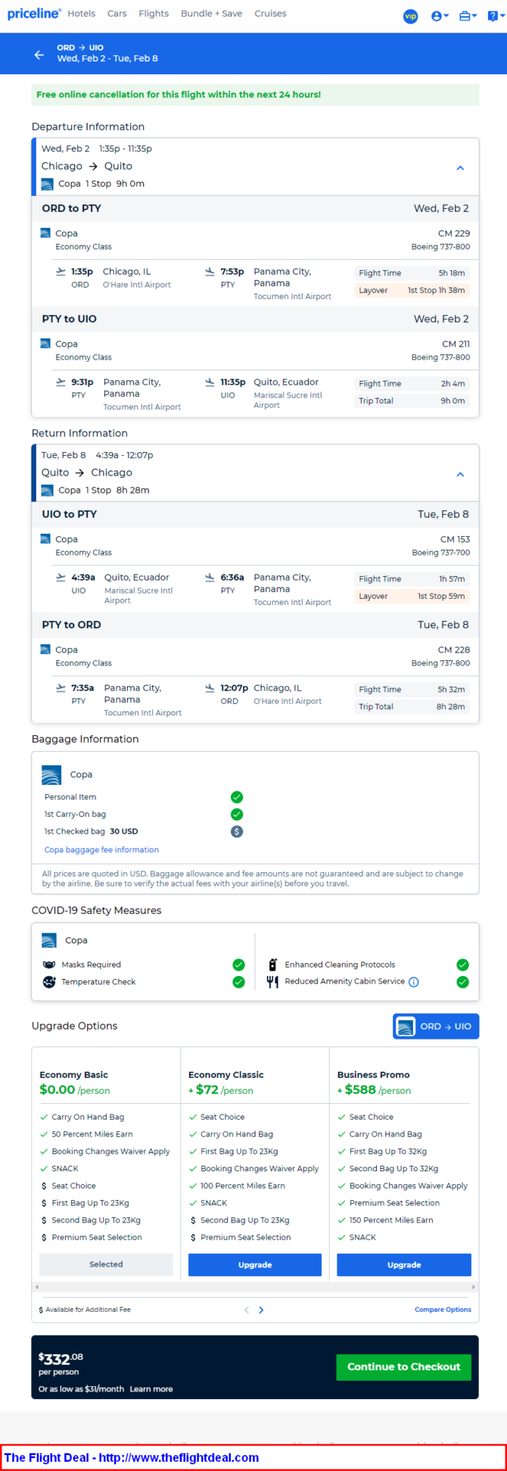Click the 1st Carry-On bag green checkmark
Screen dimensions: 507x1471
pyautogui.click(x=237, y=815)
